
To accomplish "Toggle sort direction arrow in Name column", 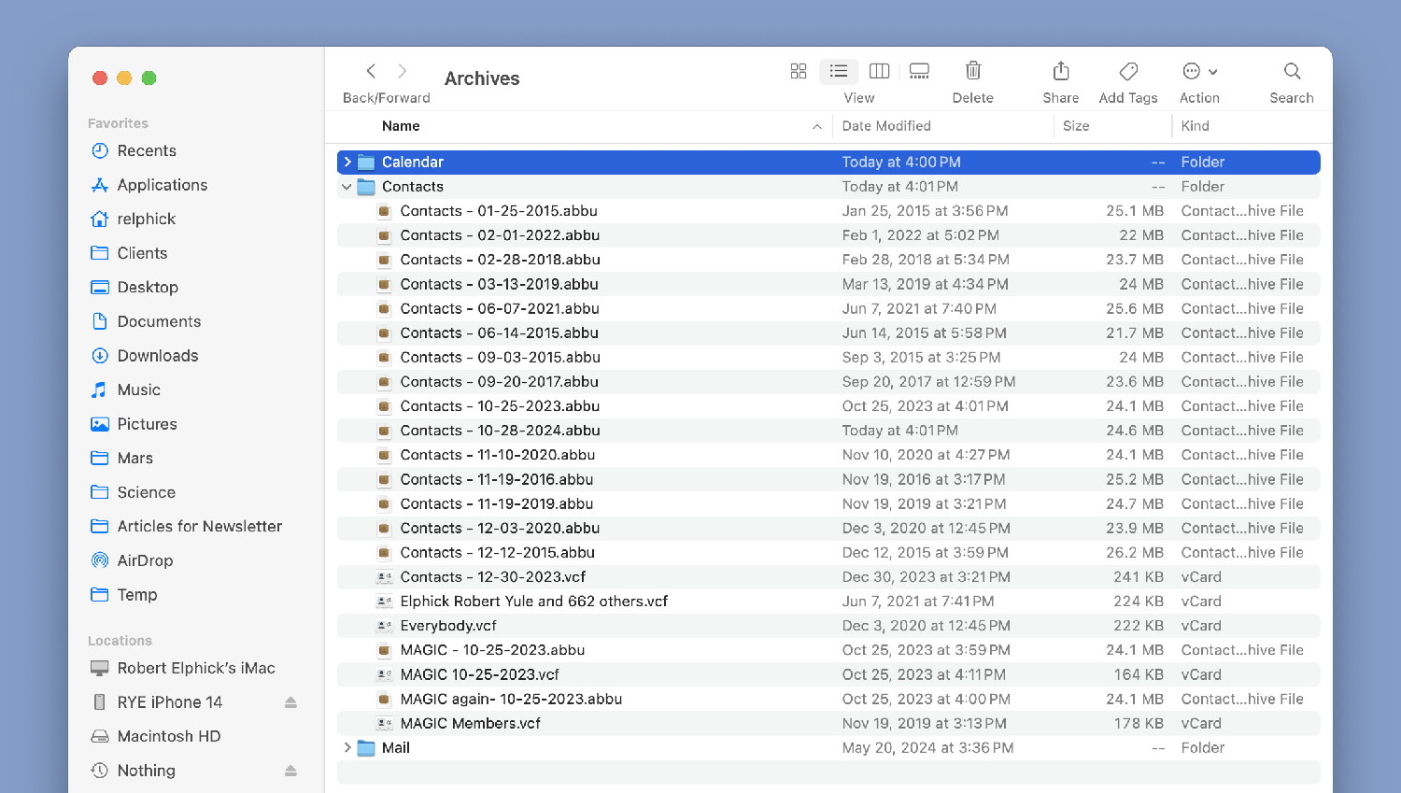I will pos(817,126).
